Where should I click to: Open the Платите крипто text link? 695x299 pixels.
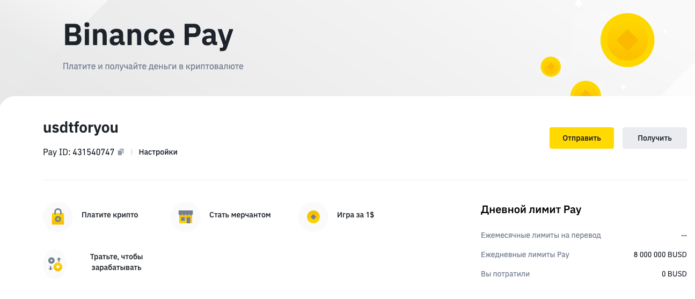pyautogui.click(x=109, y=215)
